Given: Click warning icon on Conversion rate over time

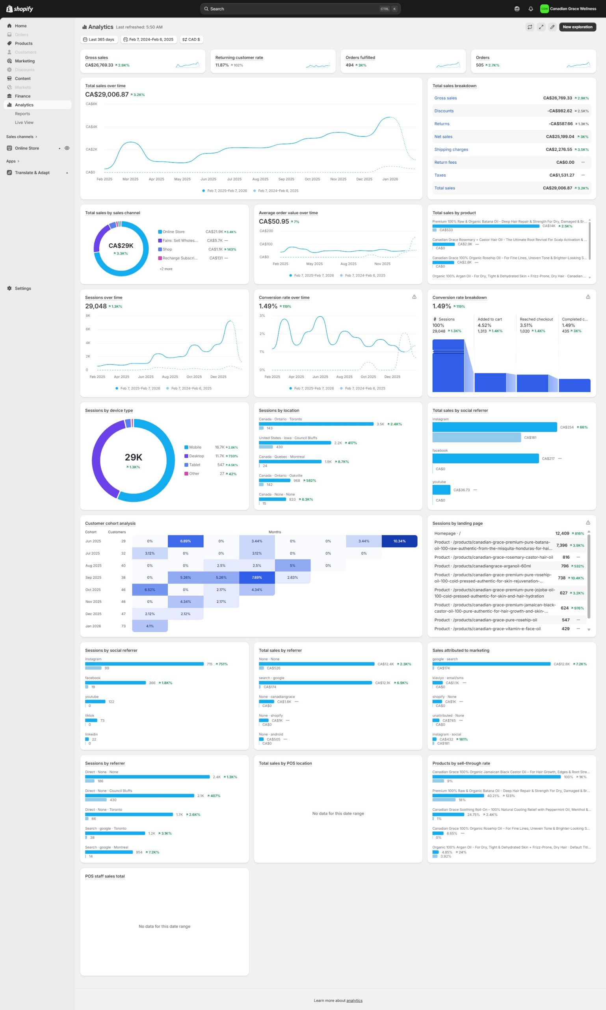Looking at the screenshot, I should [x=414, y=297].
